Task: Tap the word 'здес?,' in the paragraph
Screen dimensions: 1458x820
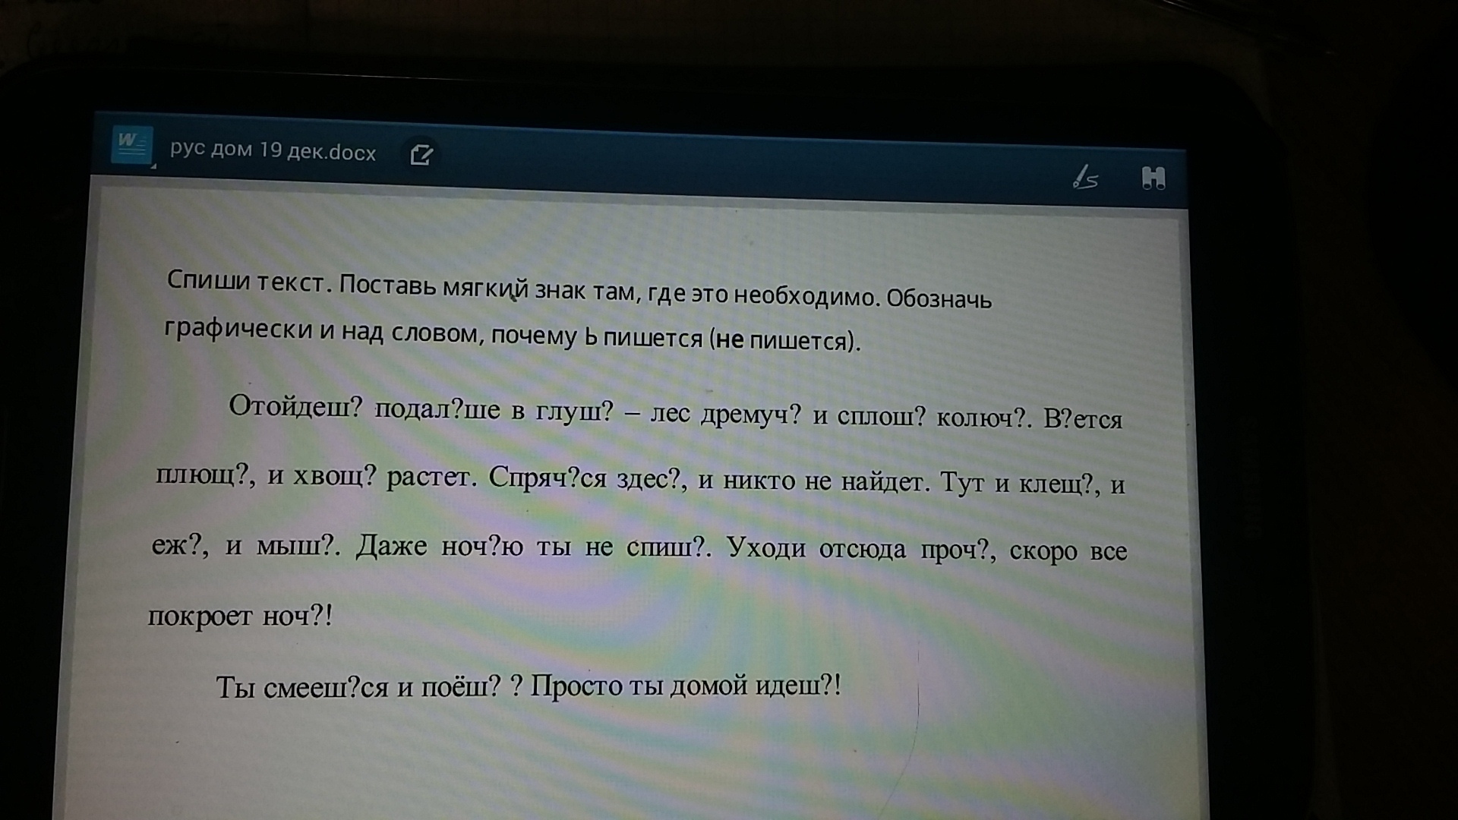Action: (x=652, y=480)
